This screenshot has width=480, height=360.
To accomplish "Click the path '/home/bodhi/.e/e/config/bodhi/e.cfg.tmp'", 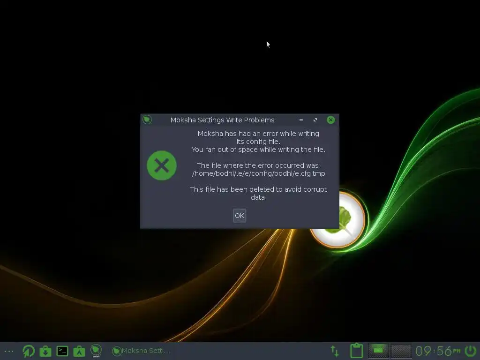I will click(258, 173).
